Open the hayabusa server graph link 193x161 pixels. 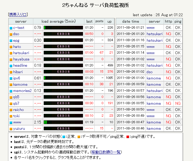pyautogui.click(x=21, y=59)
